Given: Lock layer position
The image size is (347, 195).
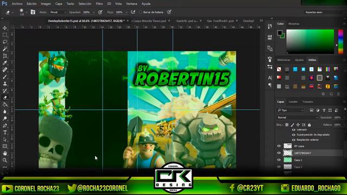Looking at the screenshot, I should (298, 125).
